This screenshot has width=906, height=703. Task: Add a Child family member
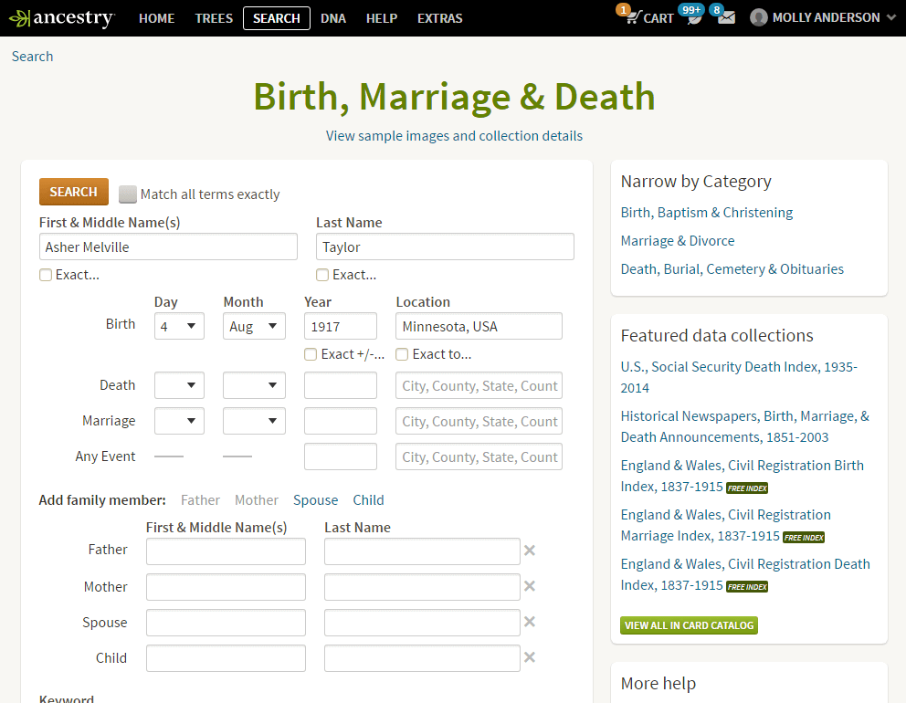click(x=369, y=500)
